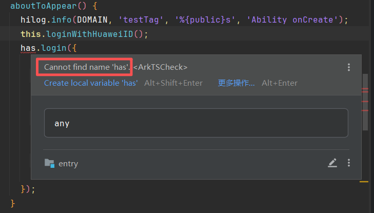
Task: Click the aboutToAppear method name
Action: point(44,6)
